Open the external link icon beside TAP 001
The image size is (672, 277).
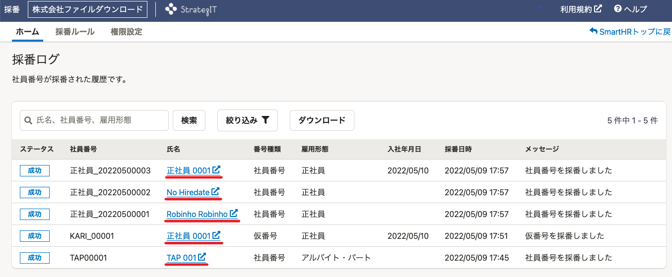tap(202, 257)
